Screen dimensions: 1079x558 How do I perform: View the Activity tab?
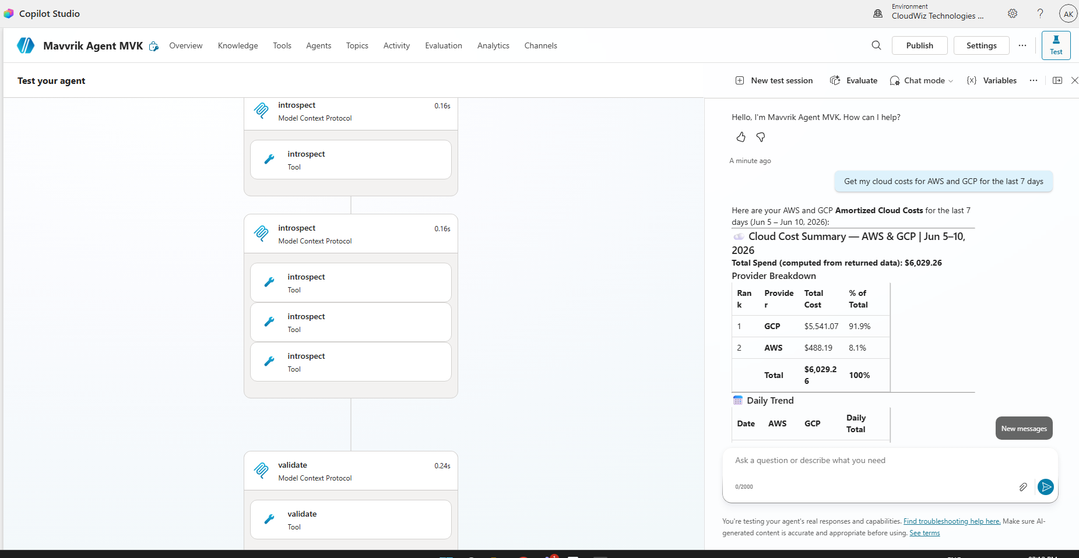pyautogui.click(x=397, y=45)
